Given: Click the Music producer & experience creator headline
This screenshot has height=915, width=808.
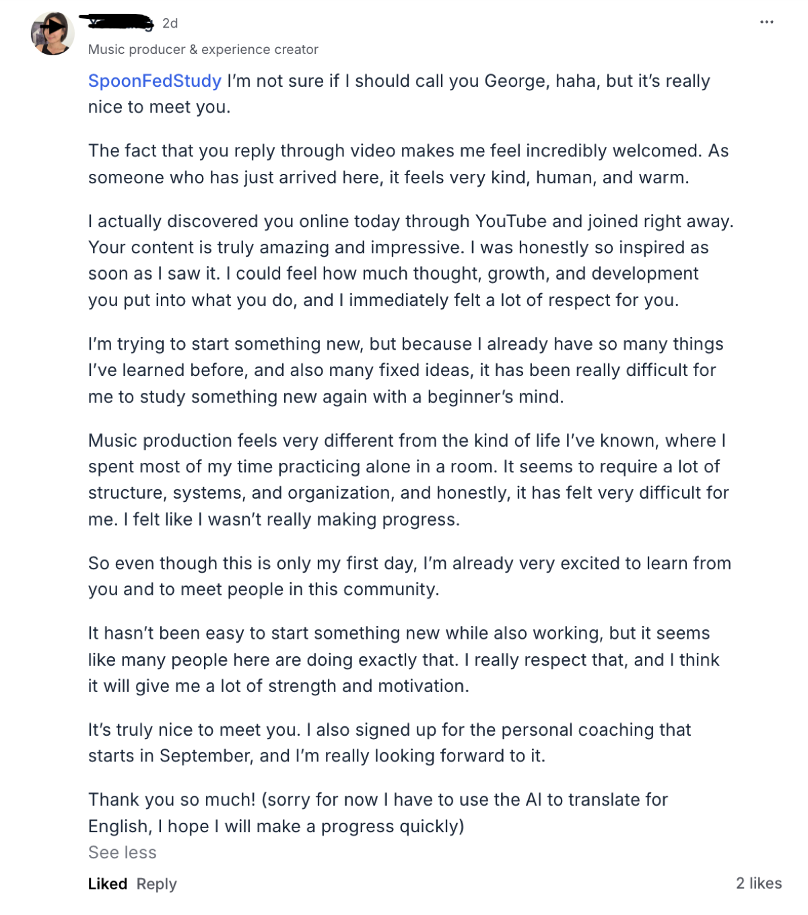Looking at the screenshot, I should point(203,49).
